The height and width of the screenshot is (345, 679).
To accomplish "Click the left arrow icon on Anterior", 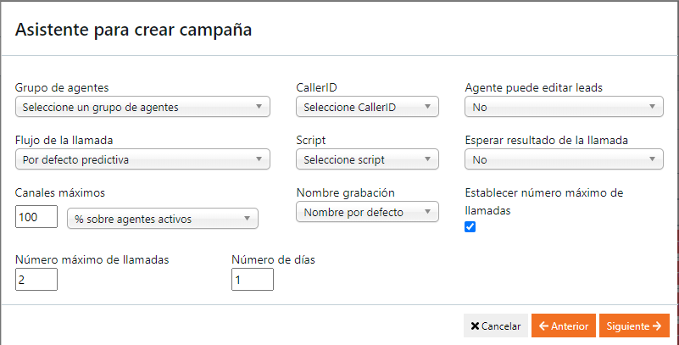I will click(543, 326).
